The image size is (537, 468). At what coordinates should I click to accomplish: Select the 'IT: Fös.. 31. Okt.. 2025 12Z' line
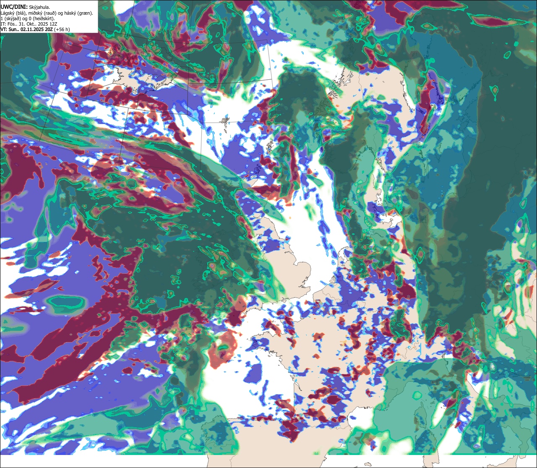[x=29, y=24]
